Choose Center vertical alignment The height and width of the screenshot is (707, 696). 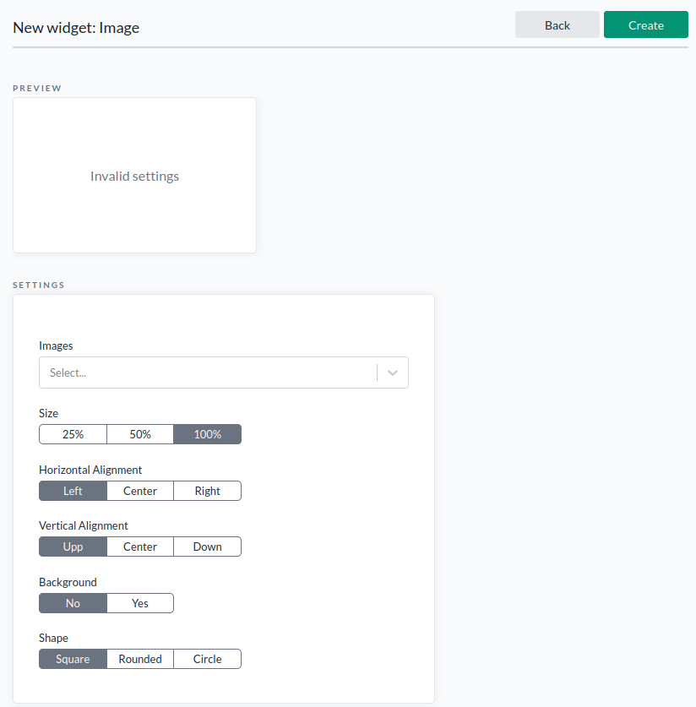139,546
